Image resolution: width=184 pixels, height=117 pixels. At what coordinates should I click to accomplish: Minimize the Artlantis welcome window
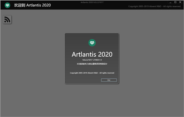point(171,2)
